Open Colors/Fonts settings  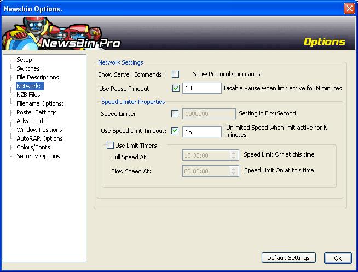coord(33,147)
